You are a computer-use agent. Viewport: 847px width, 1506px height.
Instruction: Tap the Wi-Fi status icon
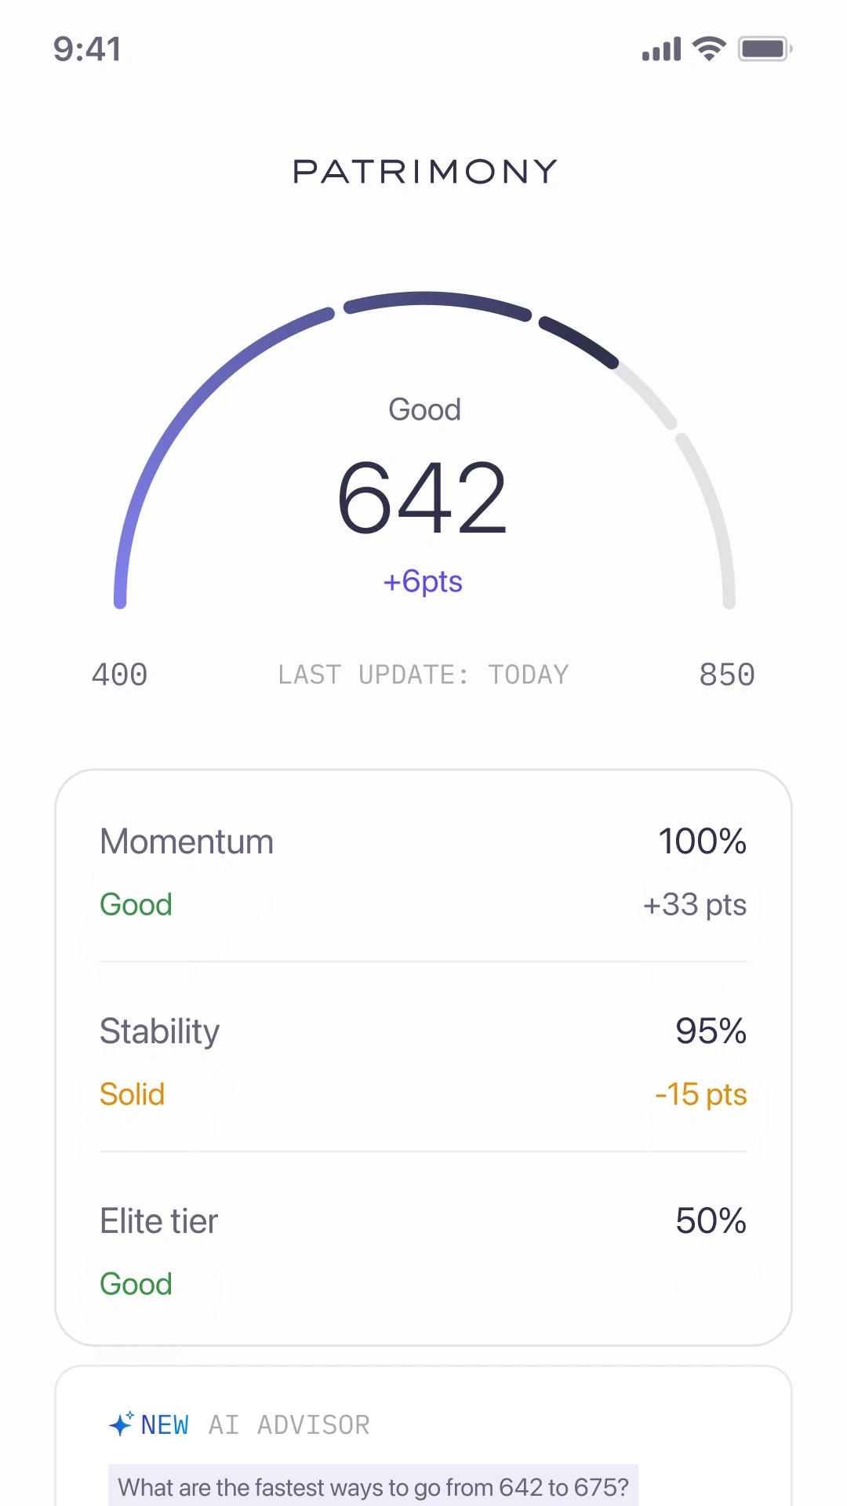(709, 49)
